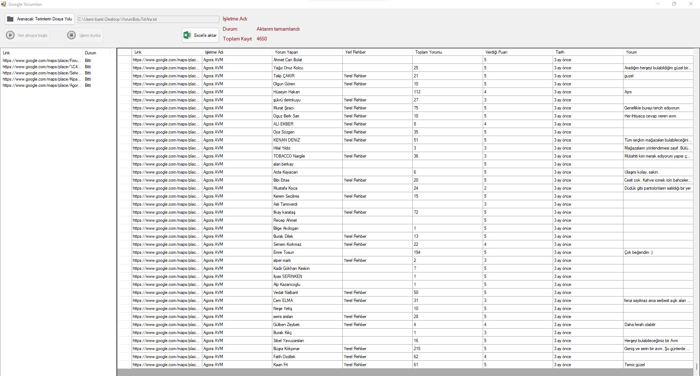The width and height of the screenshot is (700, 376).
Task: Click the 'Ulaşımı kolay, sakin.' review
Action: [x=658, y=172]
